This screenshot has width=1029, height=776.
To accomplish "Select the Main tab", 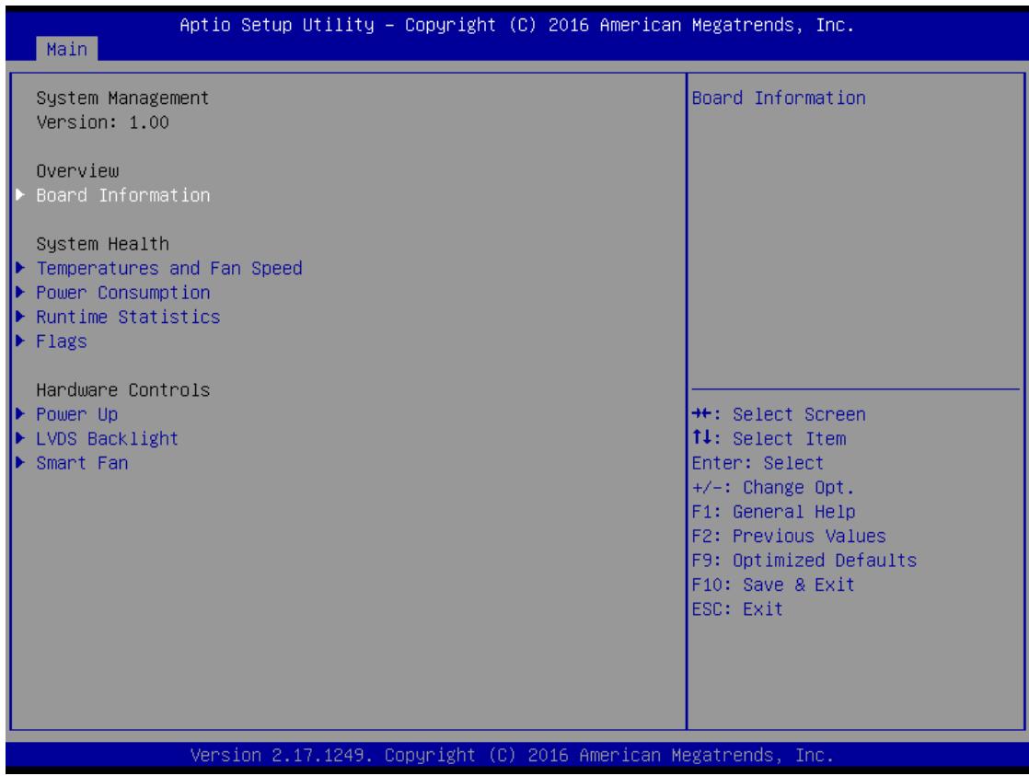I will 67,49.
